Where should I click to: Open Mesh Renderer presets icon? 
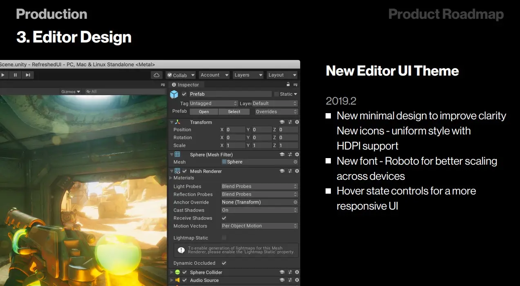tap(290, 171)
